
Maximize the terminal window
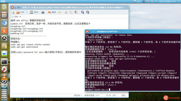pyautogui.click(x=93, y=32)
